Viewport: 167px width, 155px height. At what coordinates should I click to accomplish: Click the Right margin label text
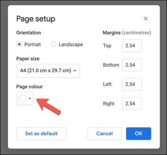pos(108,104)
